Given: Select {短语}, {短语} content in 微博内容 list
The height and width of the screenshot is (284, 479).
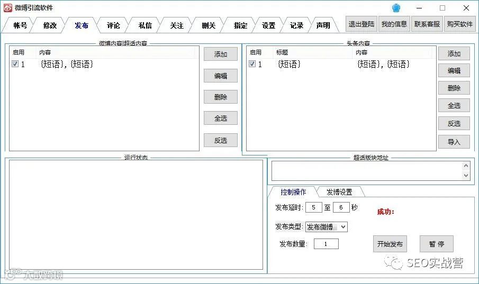Looking at the screenshot, I should click(67, 64).
